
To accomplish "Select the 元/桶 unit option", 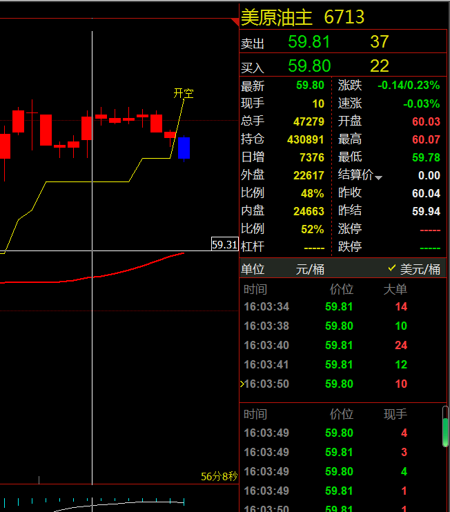I will 310,269.
